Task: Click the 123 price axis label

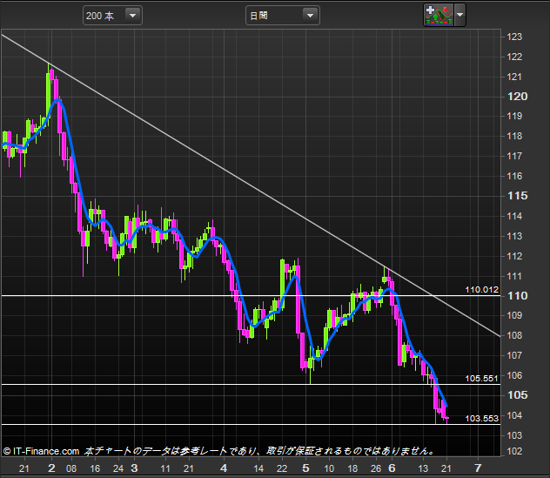Action: pos(514,37)
